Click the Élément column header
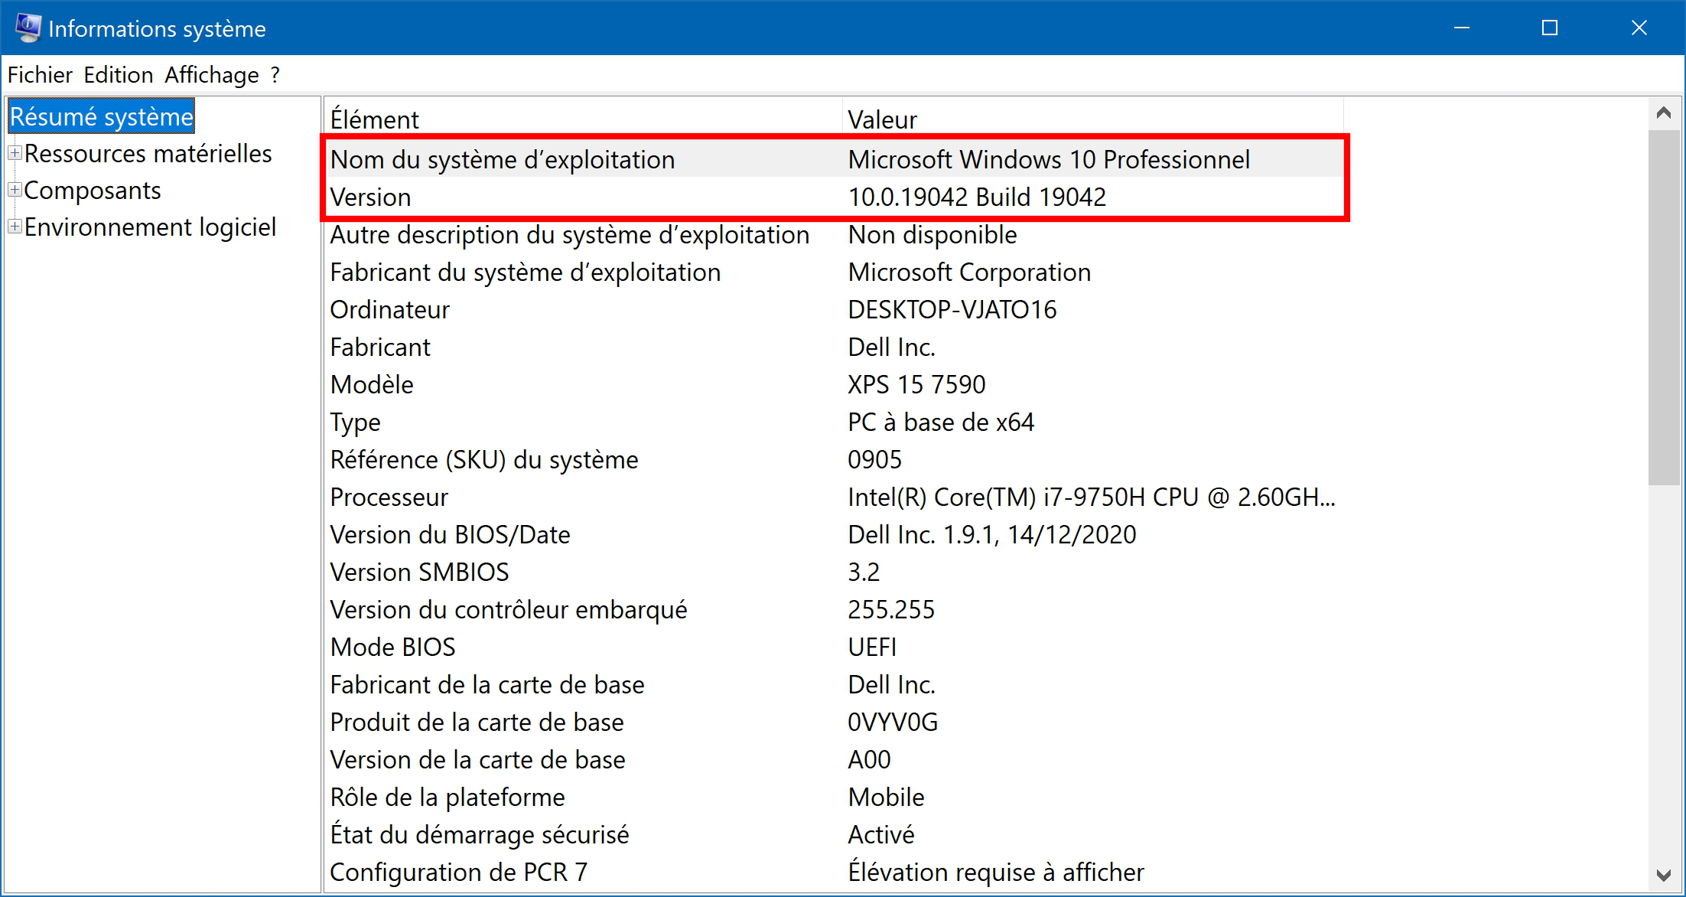This screenshot has height=897, width=1686. [584, 119]
